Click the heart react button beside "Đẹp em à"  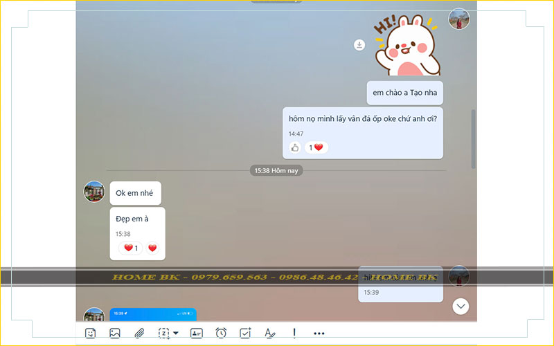(x=152, y=248)
